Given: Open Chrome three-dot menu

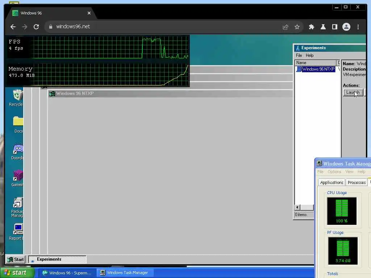Looking at the screenshot, I should 358,27.
